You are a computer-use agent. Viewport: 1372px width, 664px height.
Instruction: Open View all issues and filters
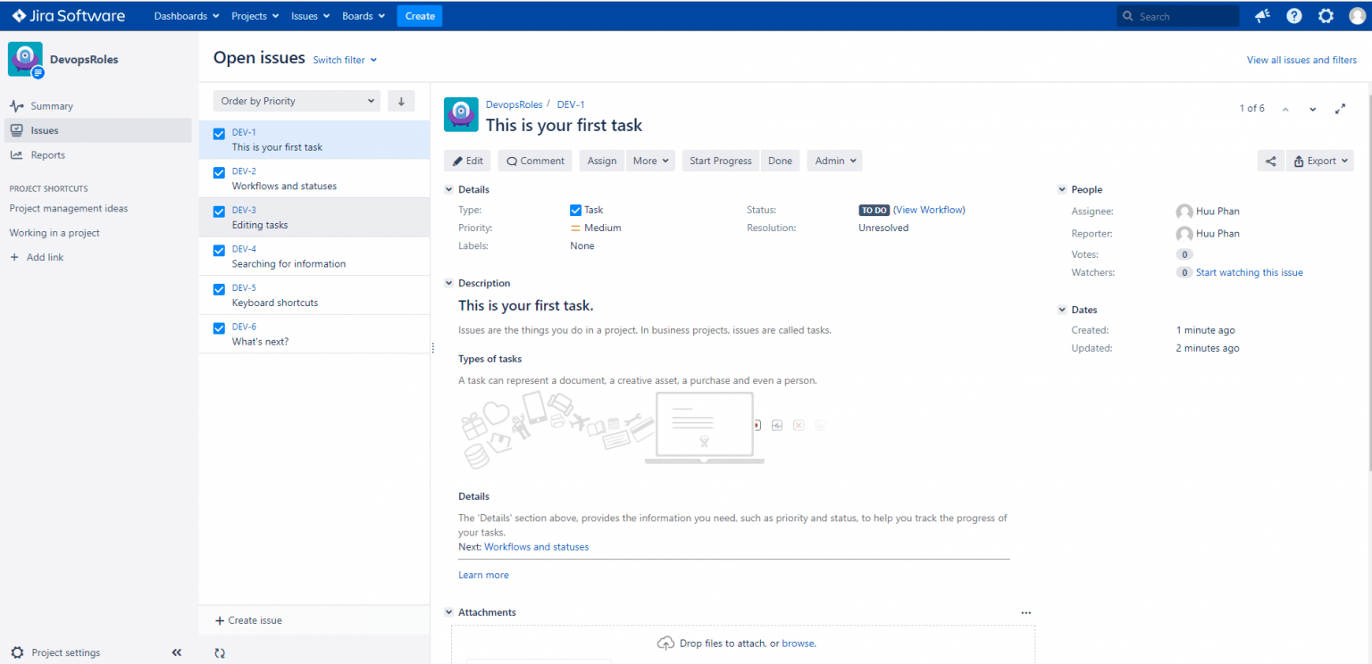pos(1301,59)
